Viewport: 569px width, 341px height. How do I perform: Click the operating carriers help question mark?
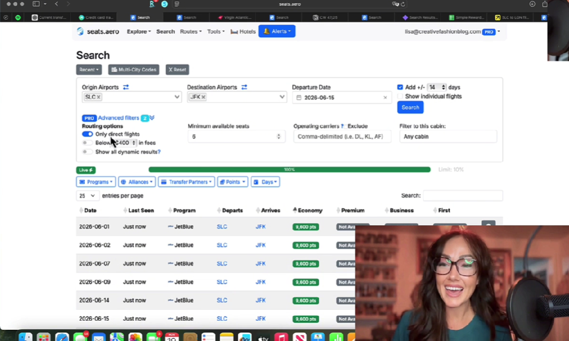pyautogui.click(x=342, y=126)
